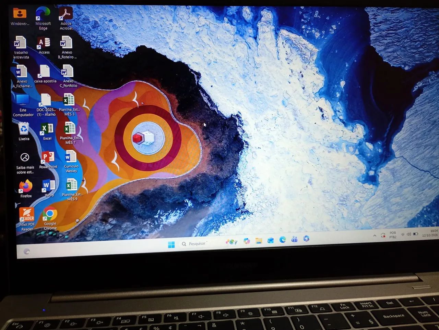Open the Copilot app on the taskbar
439x330 pixels.
[x=247, y=241]
